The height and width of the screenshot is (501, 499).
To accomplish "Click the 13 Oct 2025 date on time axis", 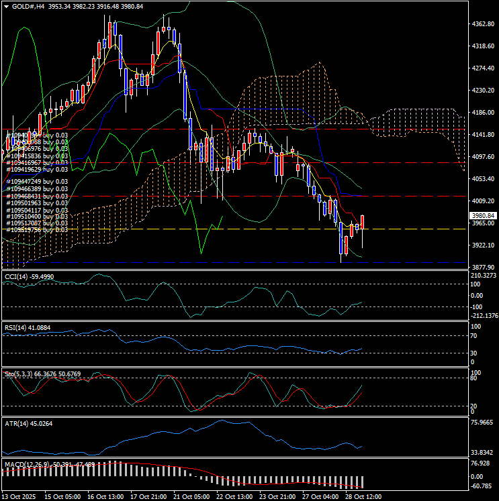I will (x=20, y=496).
